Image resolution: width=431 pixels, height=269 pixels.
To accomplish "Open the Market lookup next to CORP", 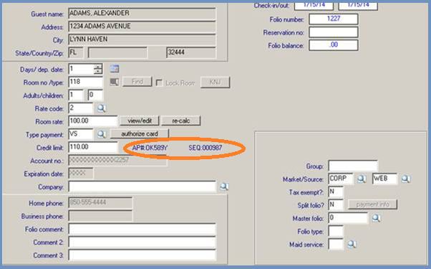I will click(x=361, y=179).
